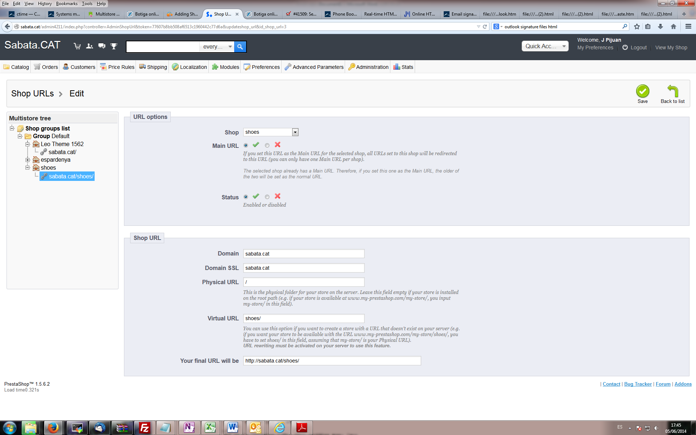This screenshot has width=696, height=435.
Task: Click the Logout link
Action: (x=638, y=47)
